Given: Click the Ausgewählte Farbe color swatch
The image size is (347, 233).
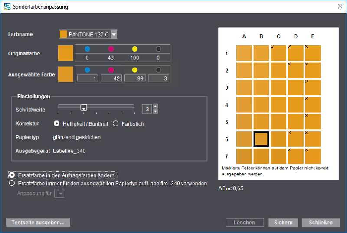Looking at the screenshot, I should pyautogui.click(x=66, y=74).
